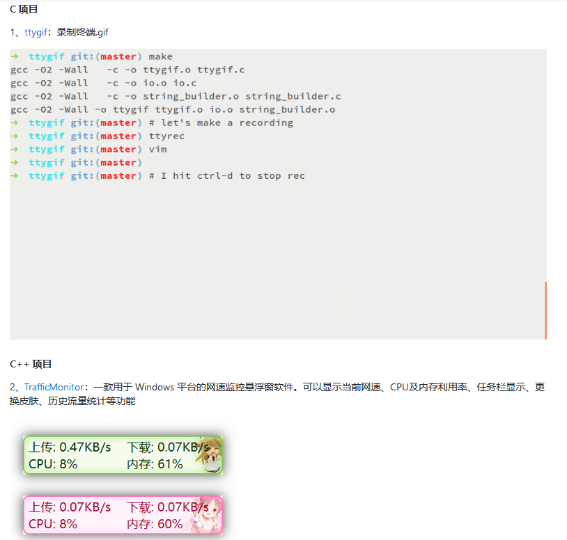Click the "# I hit ctrl-d to stop rec" comment
This screenshot has width=567, height=540.
click(x=227, y=176)
